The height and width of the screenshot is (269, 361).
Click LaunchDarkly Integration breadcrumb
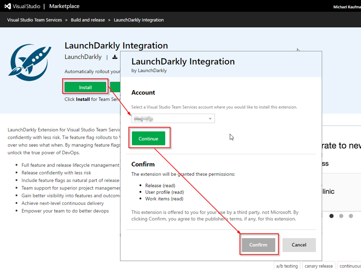pyautogui.click(x=139, y=20)
